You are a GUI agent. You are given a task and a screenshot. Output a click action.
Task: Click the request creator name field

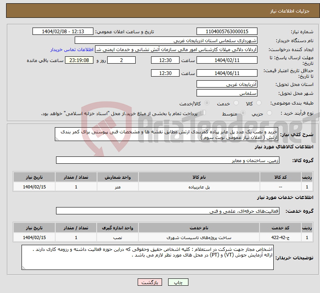tap(176, 49)
